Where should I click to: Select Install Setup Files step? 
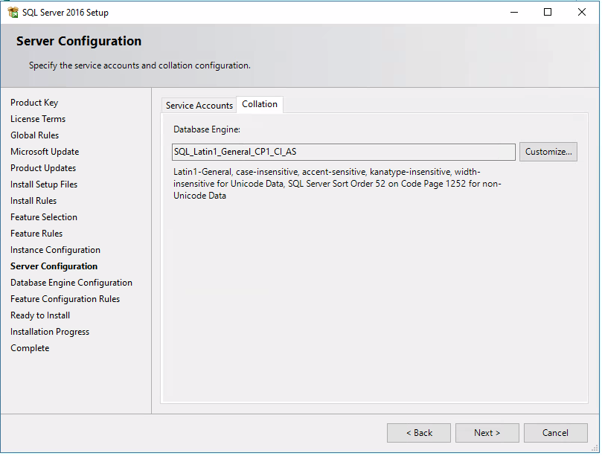[43, 184]
